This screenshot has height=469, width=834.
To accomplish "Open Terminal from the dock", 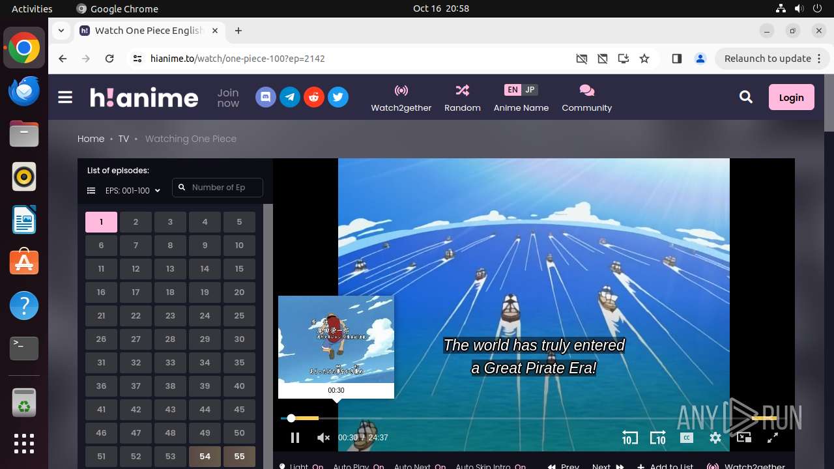I will point(24,348).
